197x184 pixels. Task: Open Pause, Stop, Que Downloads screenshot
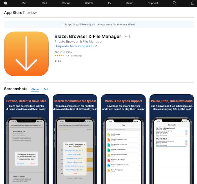(x=172, y=139)
